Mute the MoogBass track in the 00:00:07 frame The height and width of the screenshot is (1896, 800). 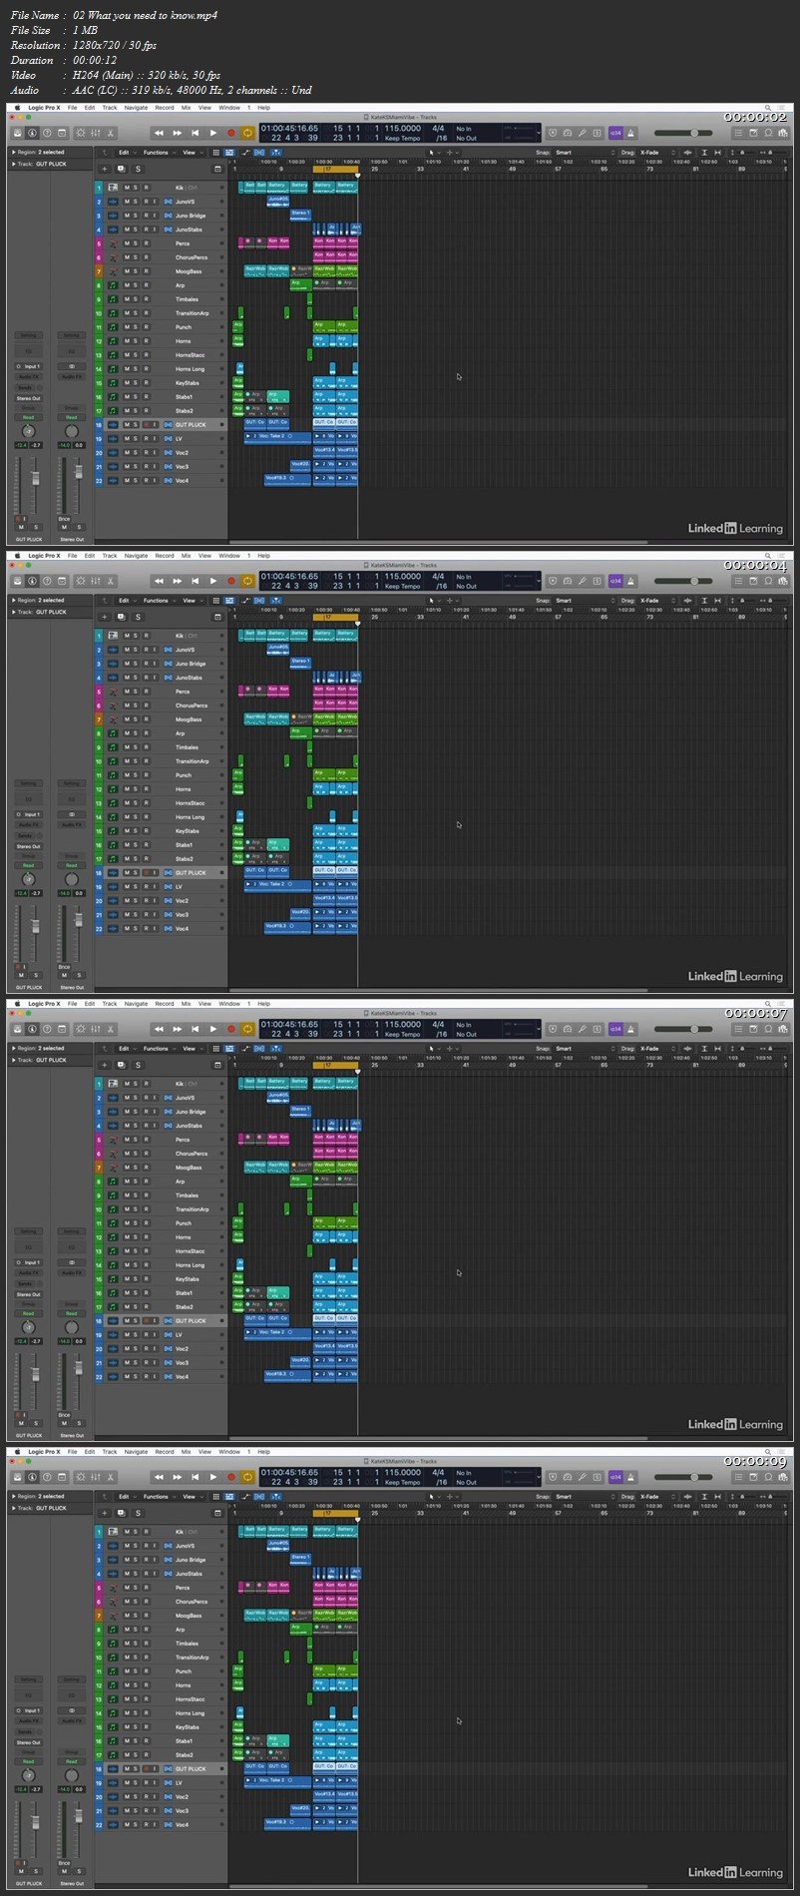point(127,1168)
